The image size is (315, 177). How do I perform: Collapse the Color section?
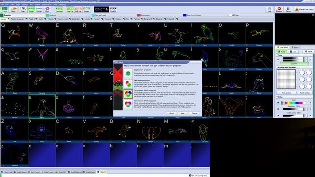coord(277,97)
